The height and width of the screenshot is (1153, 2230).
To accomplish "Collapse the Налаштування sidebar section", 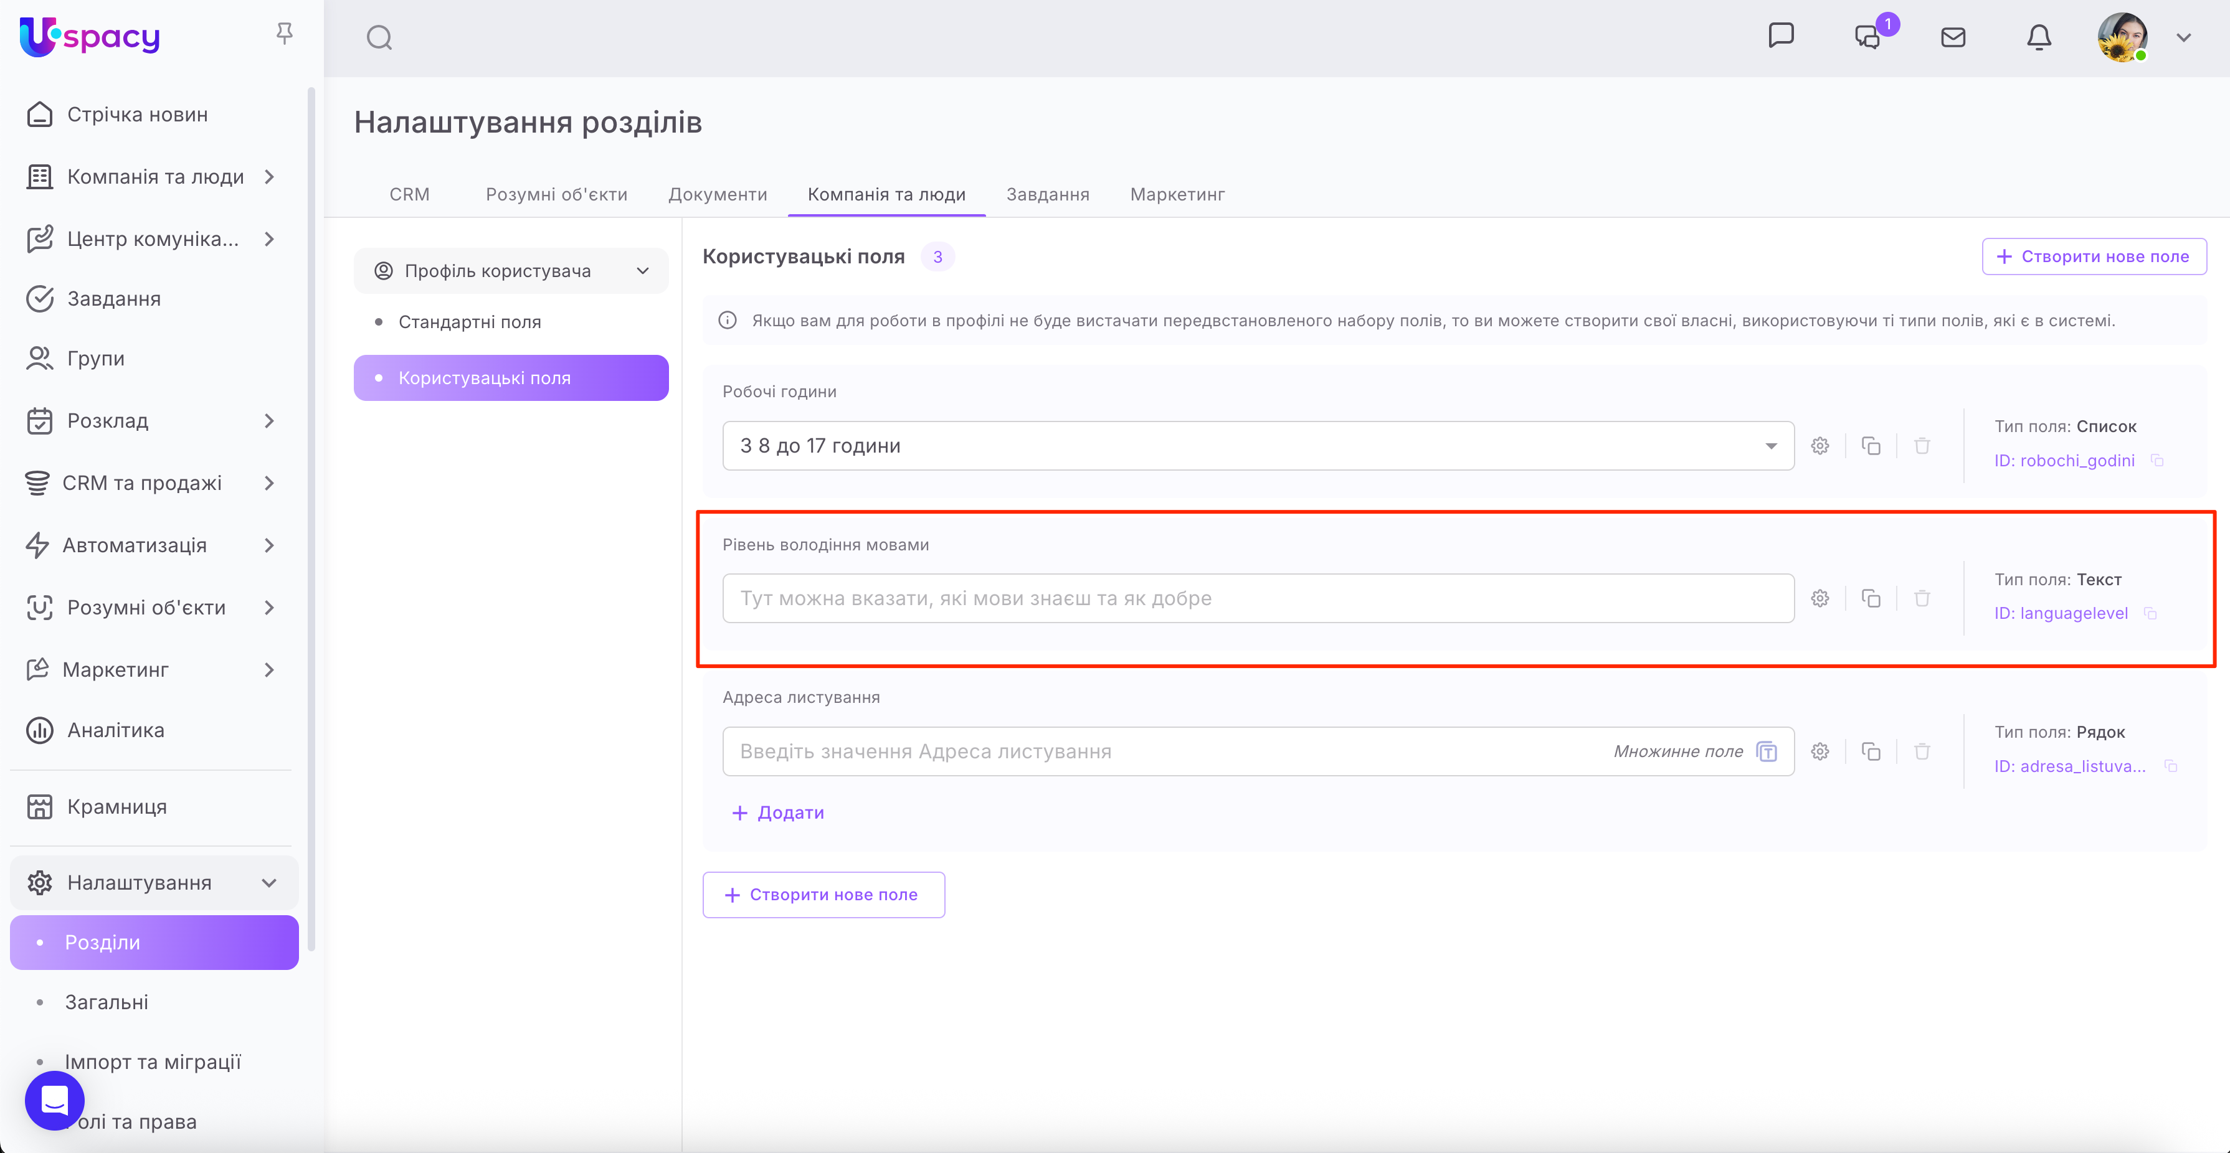I will click(x=268, y=883).
